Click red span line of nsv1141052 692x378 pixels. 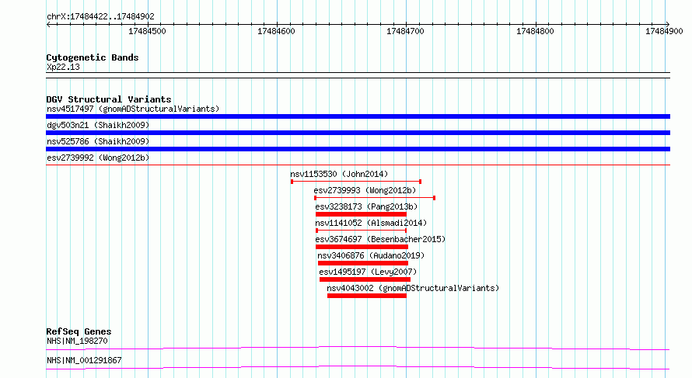(362, 231)
